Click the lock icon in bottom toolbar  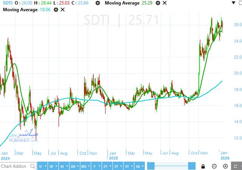(203, 166)
